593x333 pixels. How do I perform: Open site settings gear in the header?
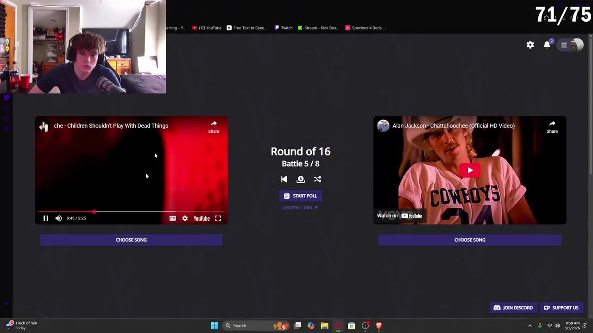coord(530,45)
